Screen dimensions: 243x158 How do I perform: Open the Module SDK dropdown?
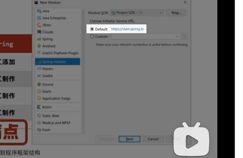(137, 13)
